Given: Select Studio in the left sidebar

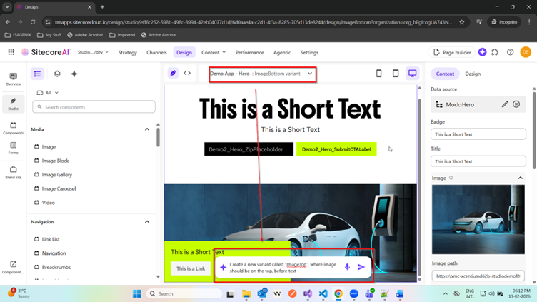Looking at the screenshot, I should tap(13, 104).
